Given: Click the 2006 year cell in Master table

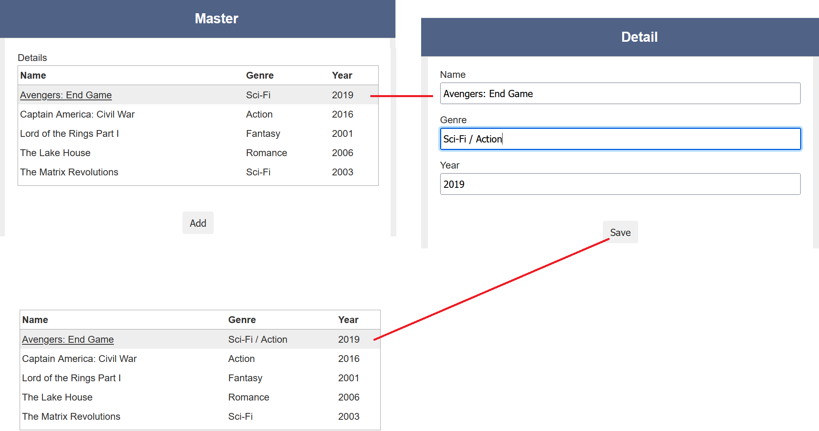Looking at the screenshot, I should click(343, 153).
